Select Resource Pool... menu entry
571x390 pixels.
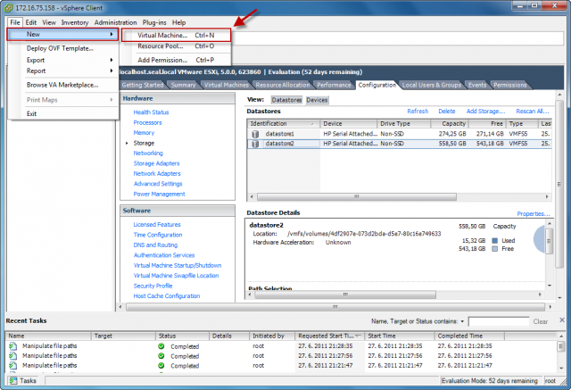177,46
